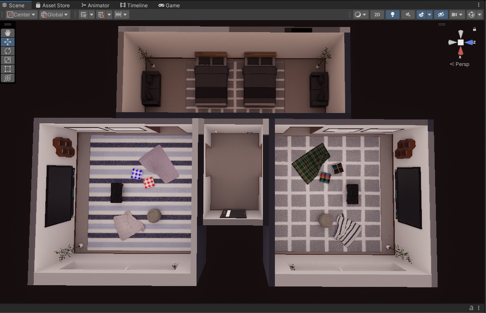
Task: Open the grid visibility settings icon
Action: [84, 14]
